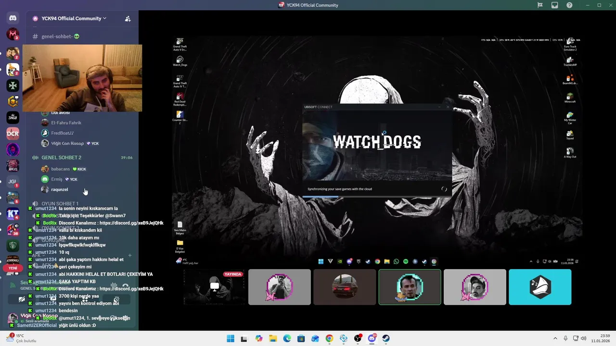This screenshot has width=616, height=346.
Task: Open Steam from the Windows taskbar
Action: 386,338
